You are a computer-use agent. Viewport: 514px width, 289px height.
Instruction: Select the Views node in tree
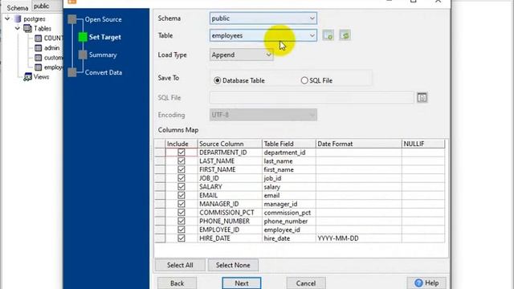point(41,77)
